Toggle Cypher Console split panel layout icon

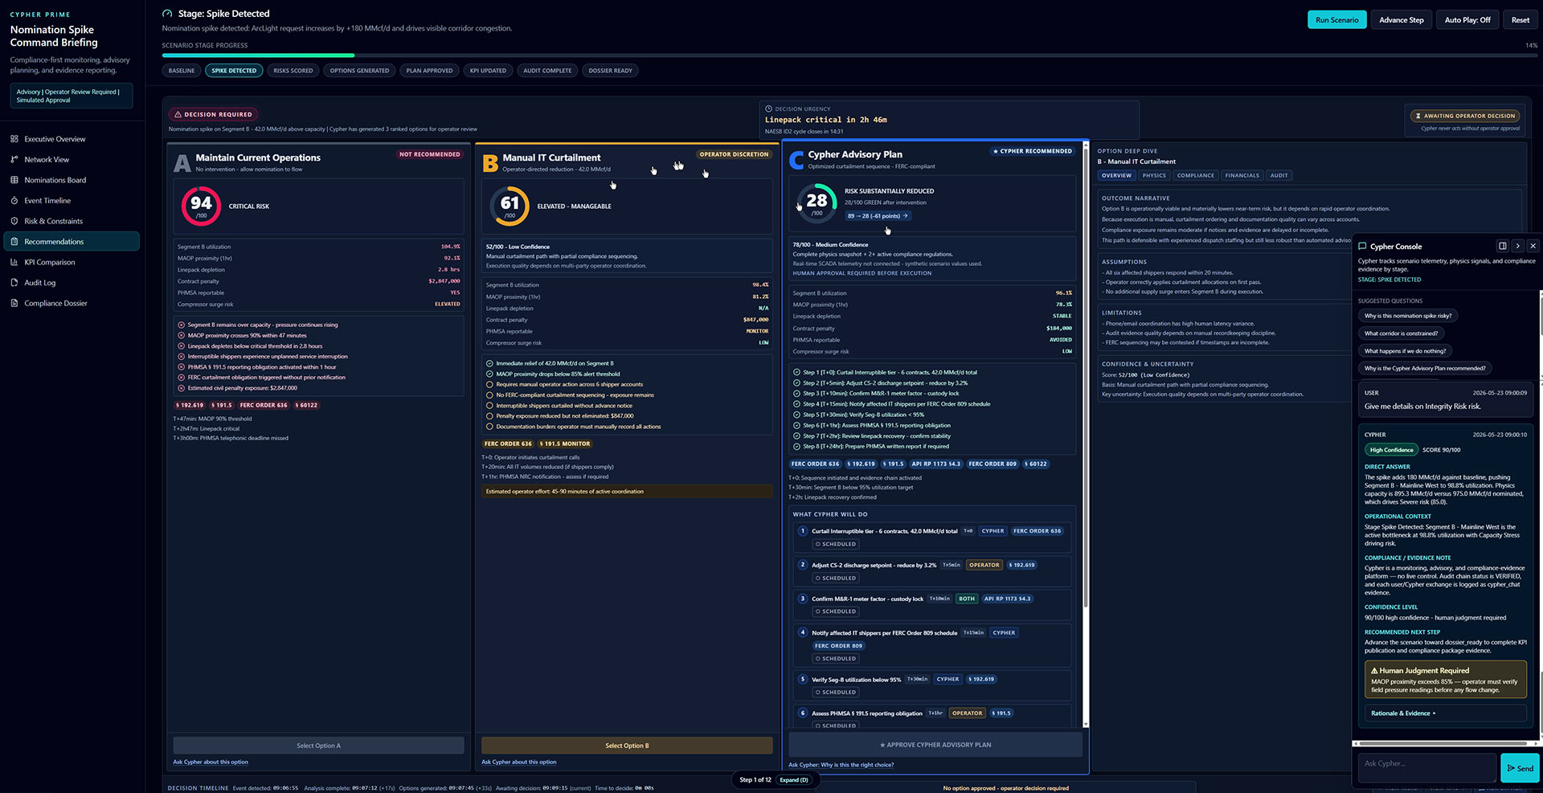[1502, 246]
